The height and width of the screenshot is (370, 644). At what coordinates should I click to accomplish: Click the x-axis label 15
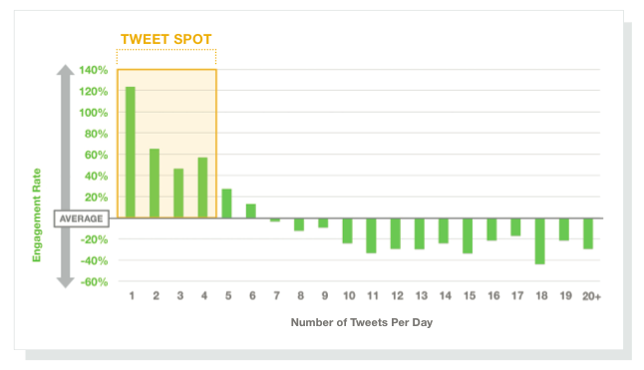pyautogui.click(x=469, y=295)
